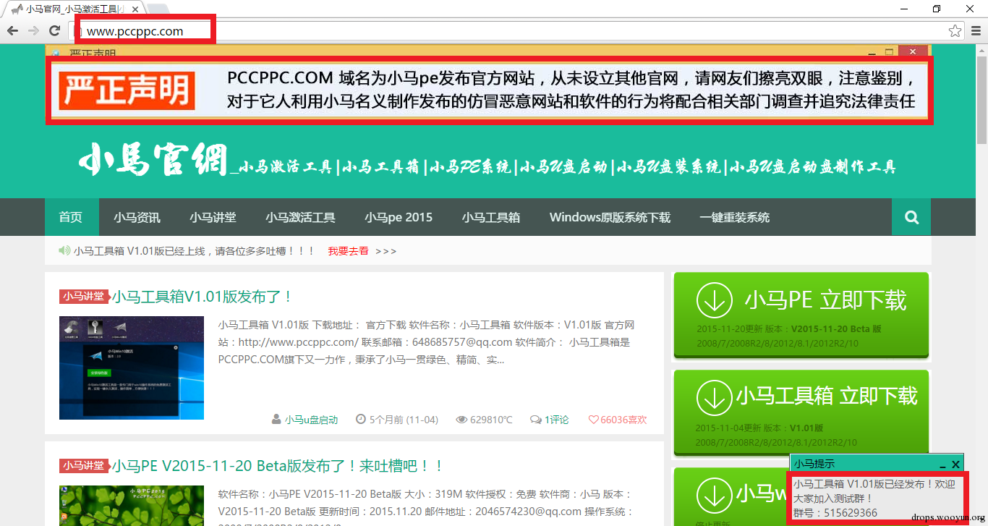This screenshot has width=988, height=526.
Task: Open Windows原版系统下载 navigation item
Action: (x=610, y=217)
